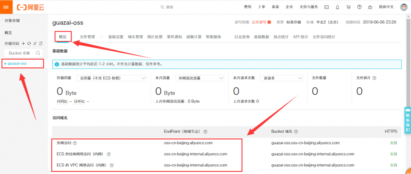The height and width of the screenshot is (174, 411).
Task: Open the user avatar menu
Action: click(404, 7)
